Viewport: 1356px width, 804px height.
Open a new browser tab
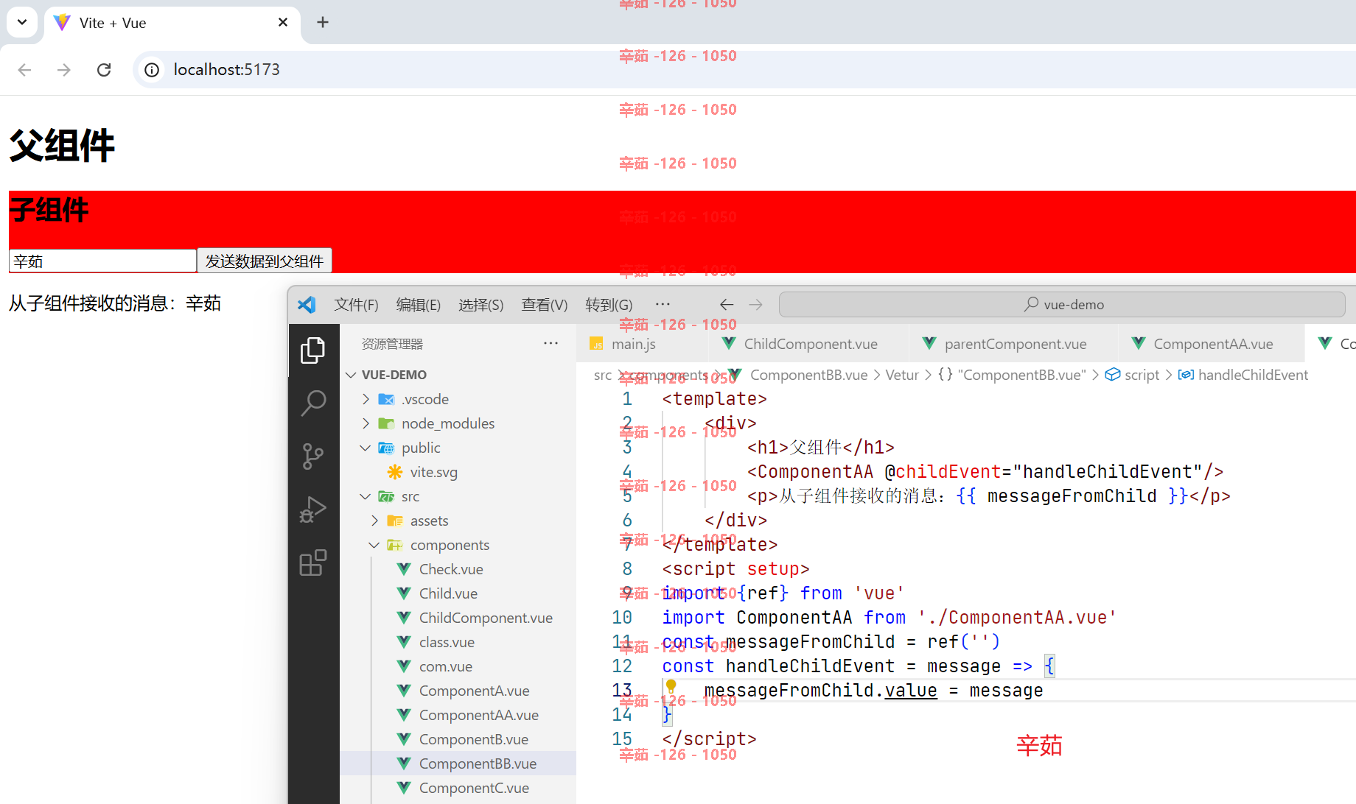(322, 23)
